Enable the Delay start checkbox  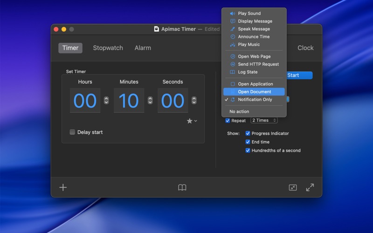point(72,132)
